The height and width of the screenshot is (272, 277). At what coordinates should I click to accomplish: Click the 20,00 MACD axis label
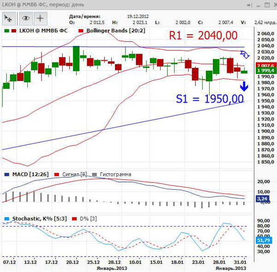pyautogui.click(x=264, y=182)
